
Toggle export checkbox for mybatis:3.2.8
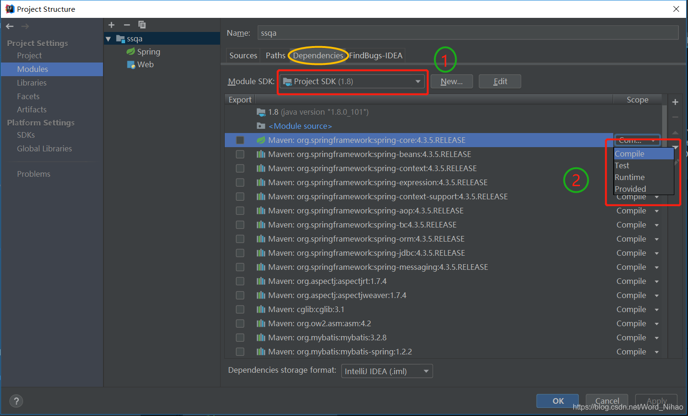coord(240,338)
